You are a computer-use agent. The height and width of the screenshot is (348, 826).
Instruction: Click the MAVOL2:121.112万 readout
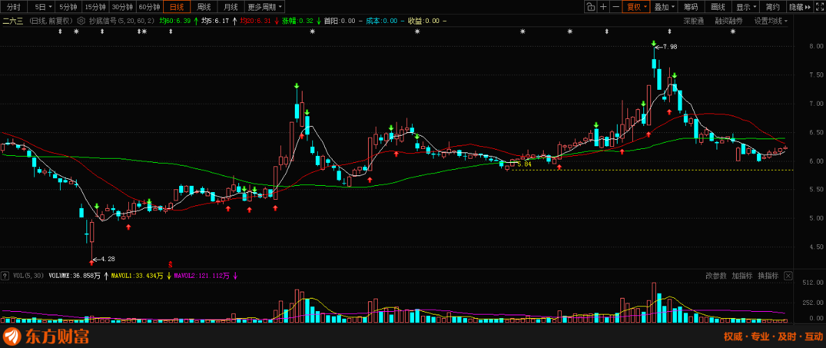click(x=201, y=276)
